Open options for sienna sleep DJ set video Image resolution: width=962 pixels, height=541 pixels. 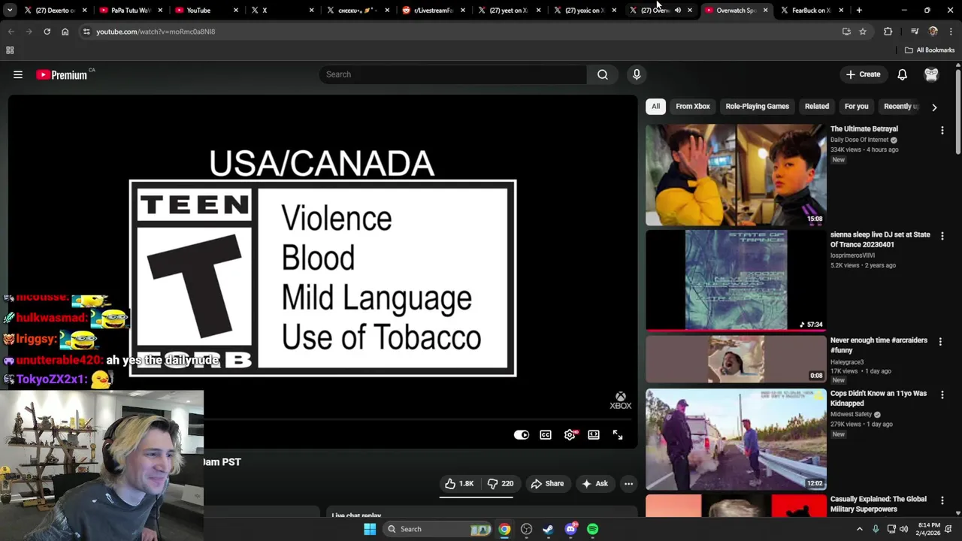[942, 236]
